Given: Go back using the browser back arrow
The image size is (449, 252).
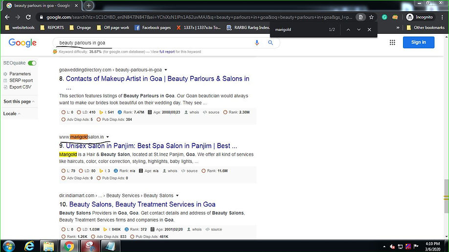Looking at the screenshot, I should pos(7,17).
